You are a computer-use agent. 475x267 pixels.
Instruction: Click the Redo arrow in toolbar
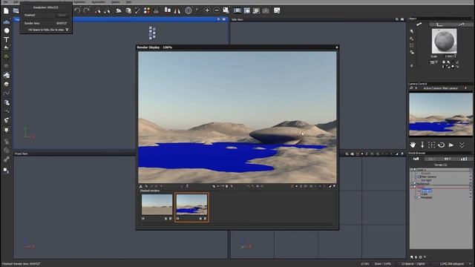click(87, 11)
